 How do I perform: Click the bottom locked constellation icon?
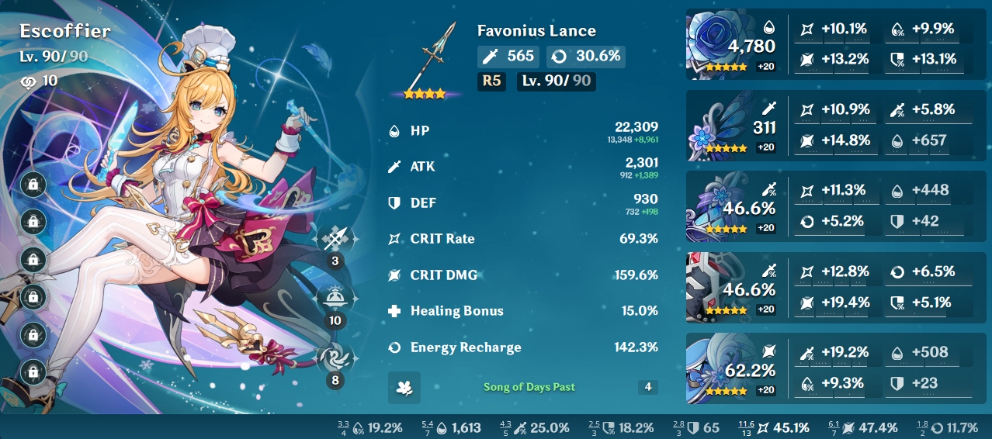point(33,372)
